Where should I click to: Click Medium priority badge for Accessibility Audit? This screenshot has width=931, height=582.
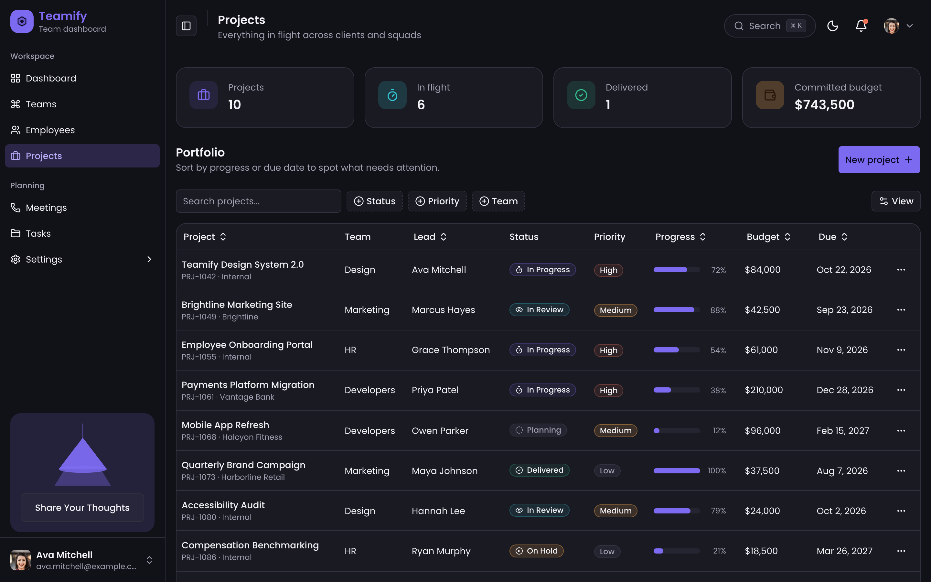615,511
